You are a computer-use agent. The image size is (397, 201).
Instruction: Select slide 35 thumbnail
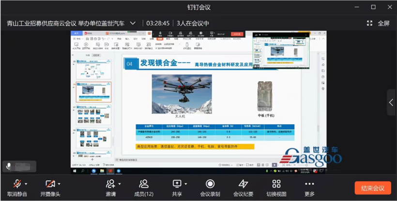93,69
